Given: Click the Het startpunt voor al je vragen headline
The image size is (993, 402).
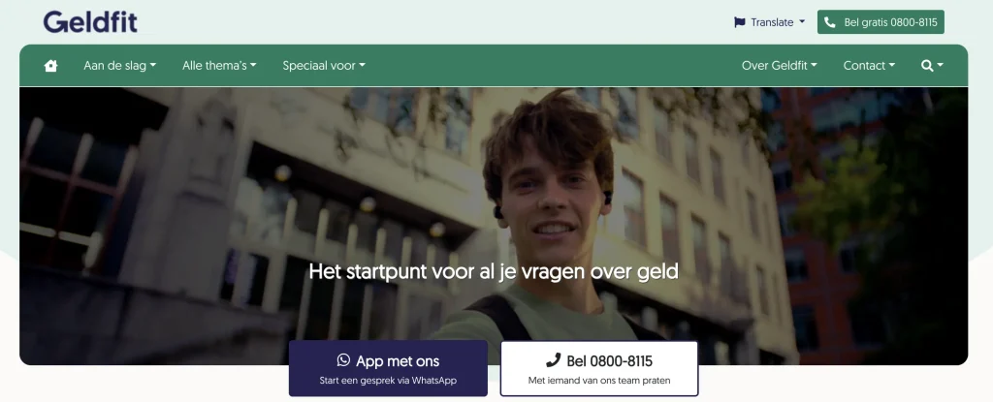Looking at the screenshot, I should pyautogui.click(x=494, y=271).
